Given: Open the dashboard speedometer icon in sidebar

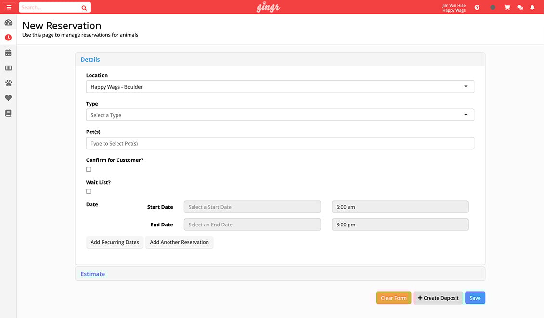Looking at the screenshot, I should (8, 22).
